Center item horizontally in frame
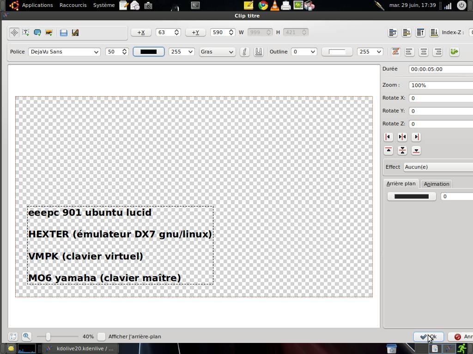 click(x=402, y=137)
